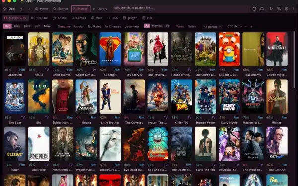Screen dimensions: 298x186
Task: Switch to the RSS source tab
Action: point(113,18)
